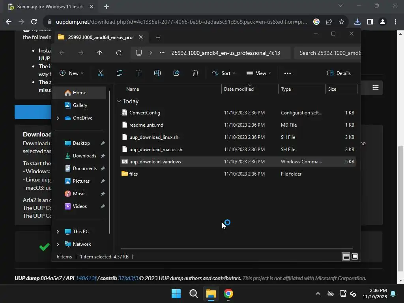404x303 pixels.
Task: Toggle Chrome side panel
Action: (x=370, y=22)
